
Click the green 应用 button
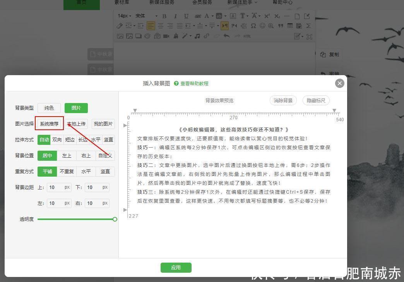176,267
